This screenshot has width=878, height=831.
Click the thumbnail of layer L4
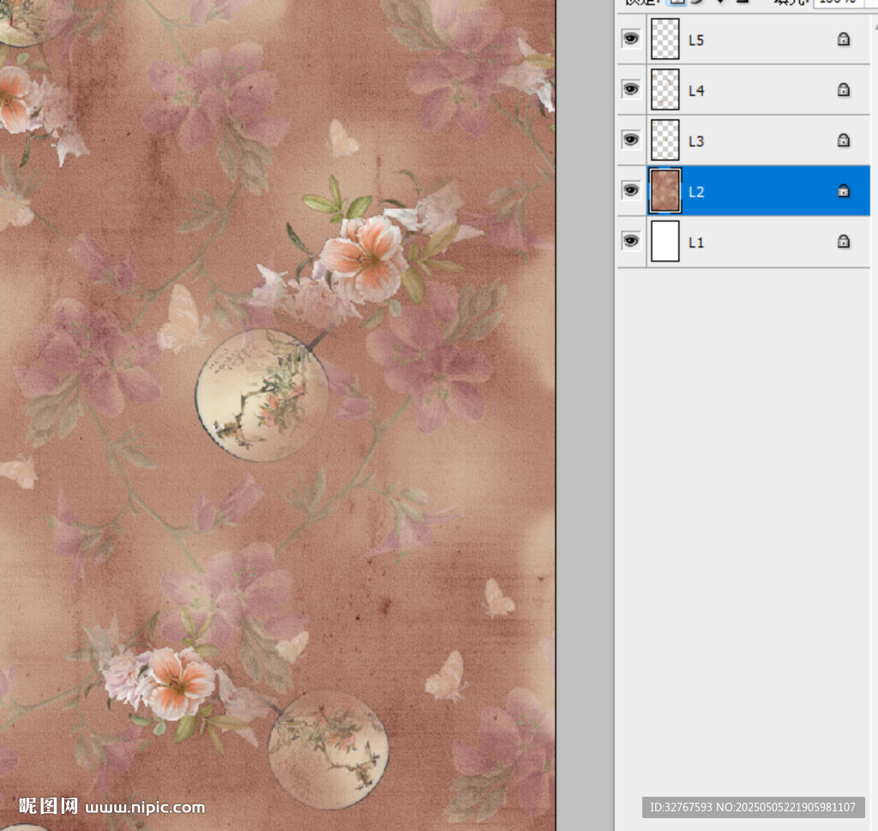[x=665, y=90]
